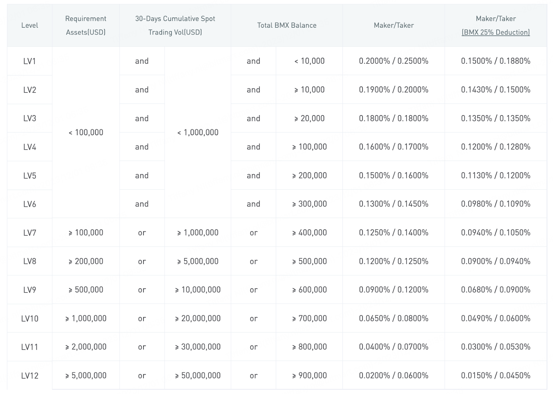553x394 pixels.
Task: Click the Level column header
Action: [30, 25]
